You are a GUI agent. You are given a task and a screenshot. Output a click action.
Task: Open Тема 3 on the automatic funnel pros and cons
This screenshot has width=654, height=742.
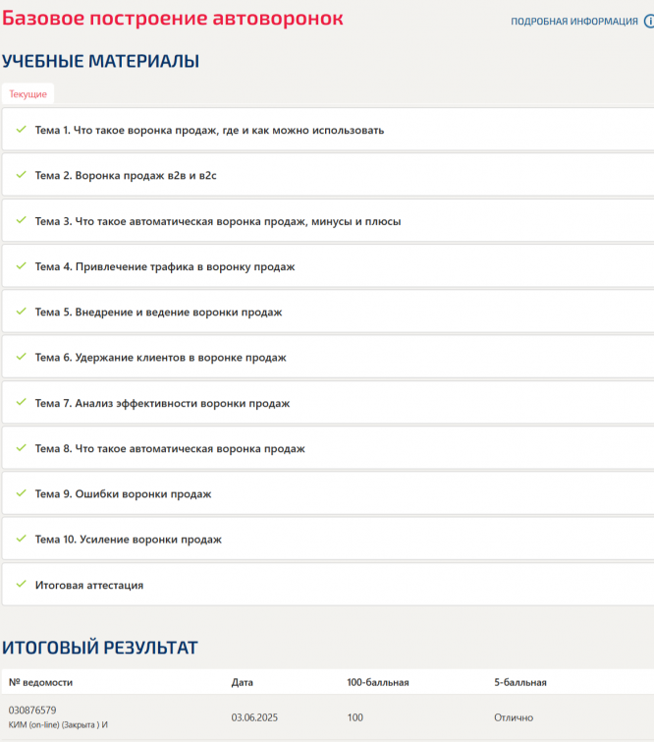pyautogui.click(x=328, y=221)
